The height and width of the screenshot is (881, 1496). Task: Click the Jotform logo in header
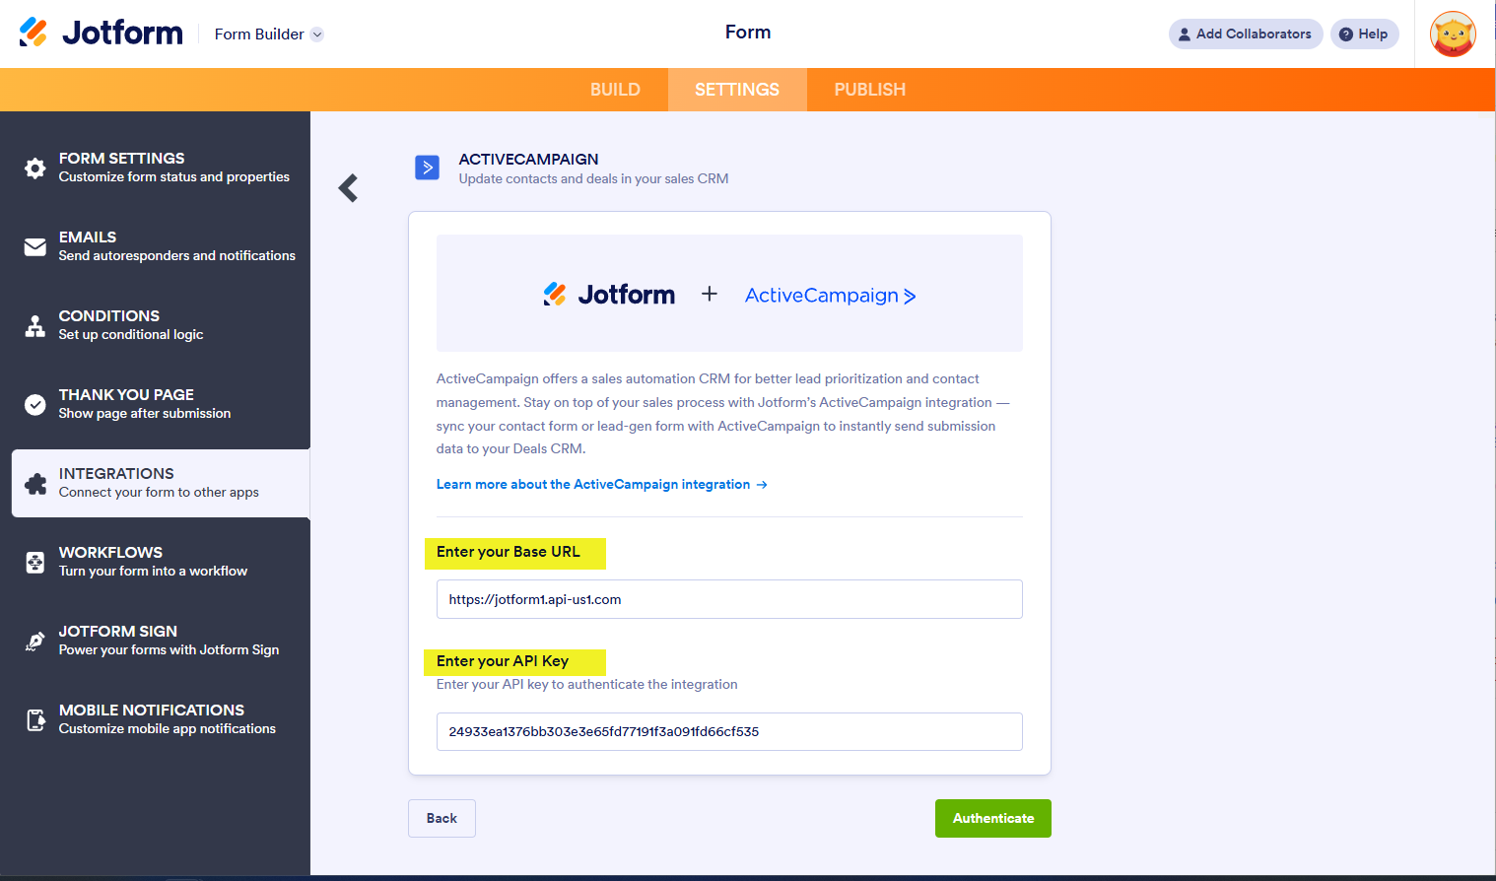tap(101, 33)
